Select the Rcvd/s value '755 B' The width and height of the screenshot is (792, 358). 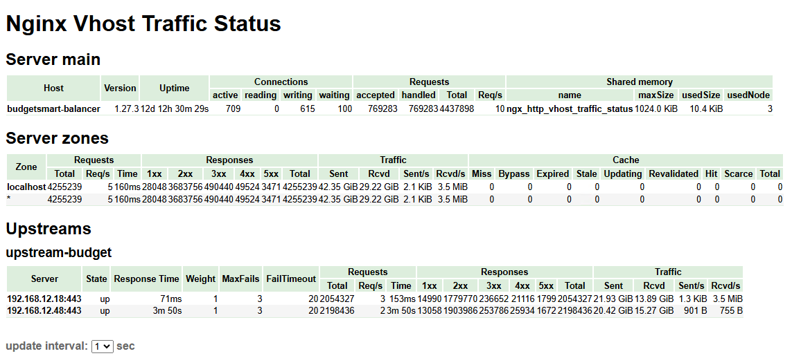[730, 311]
